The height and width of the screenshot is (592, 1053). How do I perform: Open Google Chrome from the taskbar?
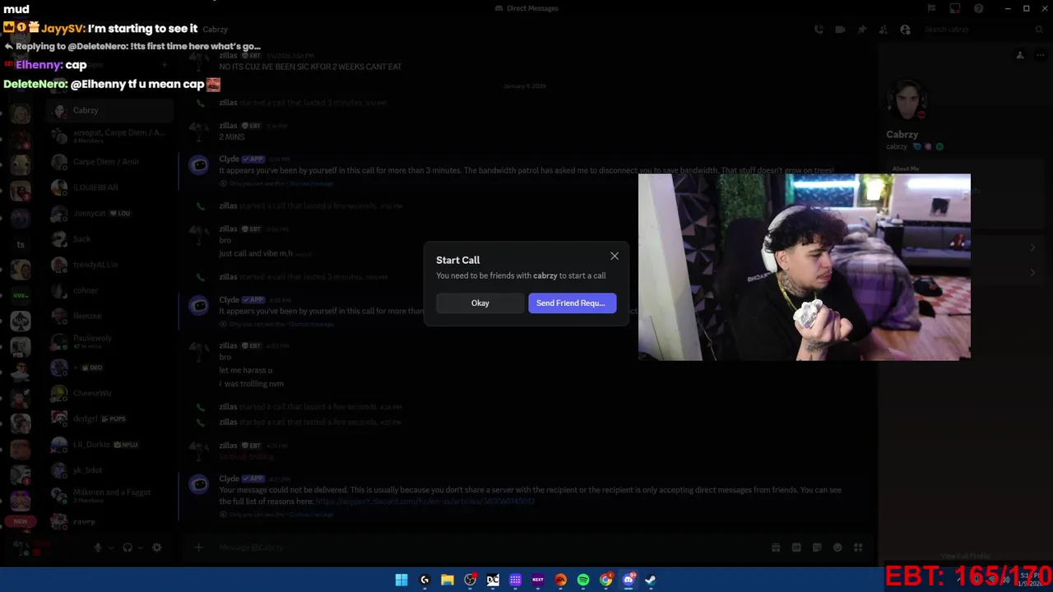605,580
